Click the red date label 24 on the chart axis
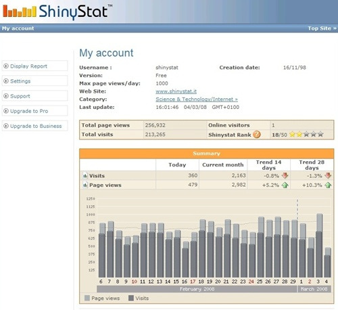Screen dimensions: 338x310 [251, 282]
